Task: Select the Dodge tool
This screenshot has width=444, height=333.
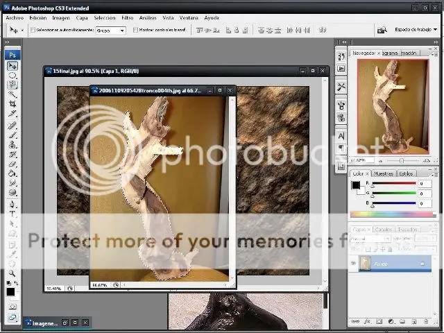Action: click(x=12, y=193)
